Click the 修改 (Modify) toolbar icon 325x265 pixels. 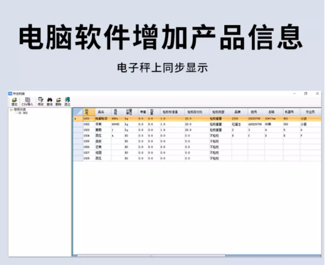(41, 101)
